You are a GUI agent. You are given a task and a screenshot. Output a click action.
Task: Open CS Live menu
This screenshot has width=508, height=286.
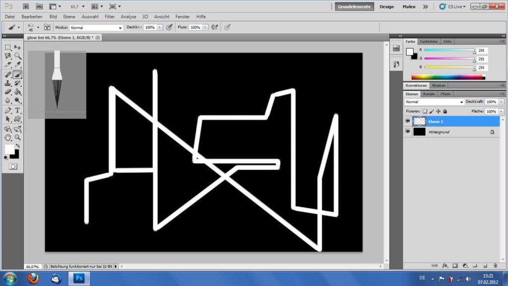point(452,6)
